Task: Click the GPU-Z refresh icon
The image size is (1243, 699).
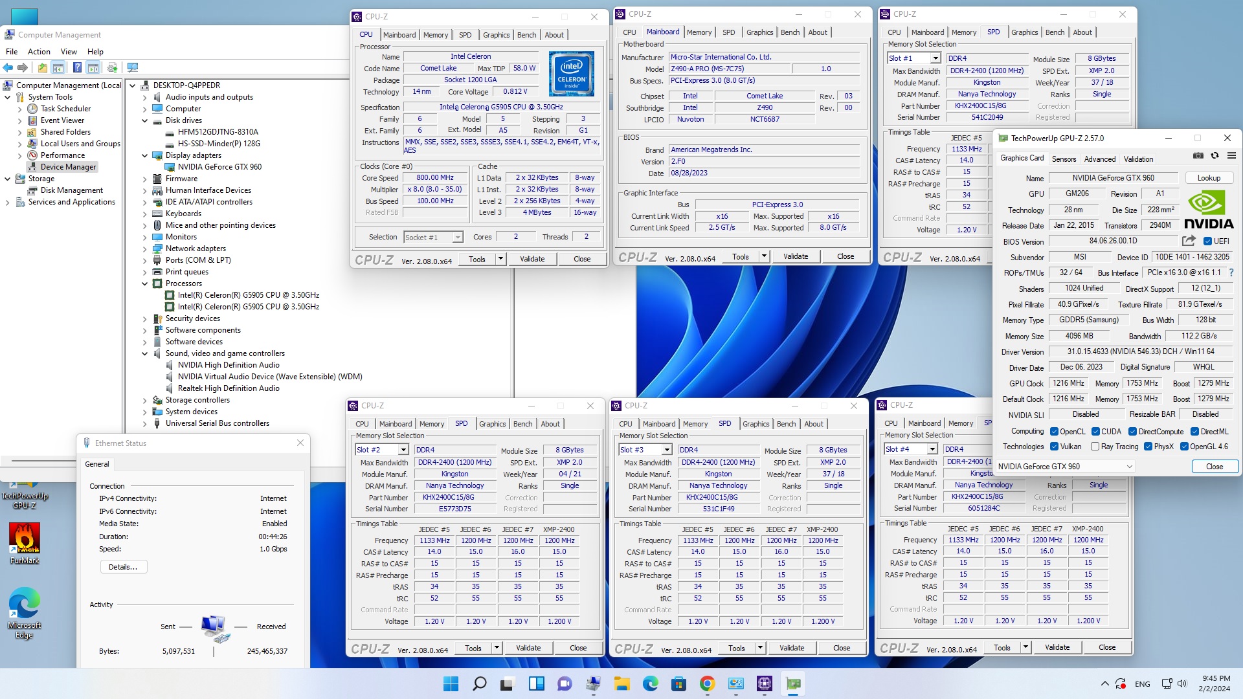Action: 1215,156
